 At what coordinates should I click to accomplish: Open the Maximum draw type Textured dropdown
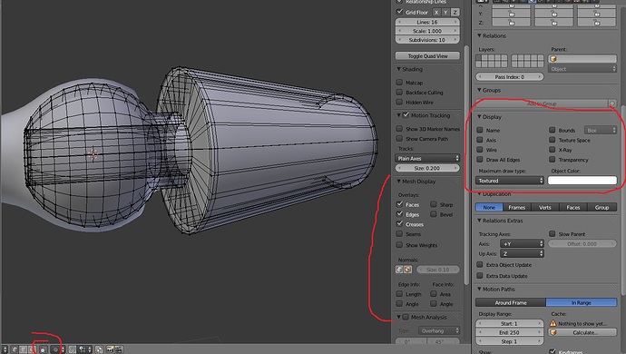pos(510,181)
